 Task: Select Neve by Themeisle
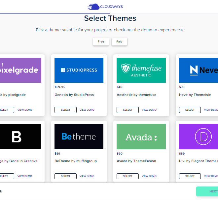click(x=190, y=110)
